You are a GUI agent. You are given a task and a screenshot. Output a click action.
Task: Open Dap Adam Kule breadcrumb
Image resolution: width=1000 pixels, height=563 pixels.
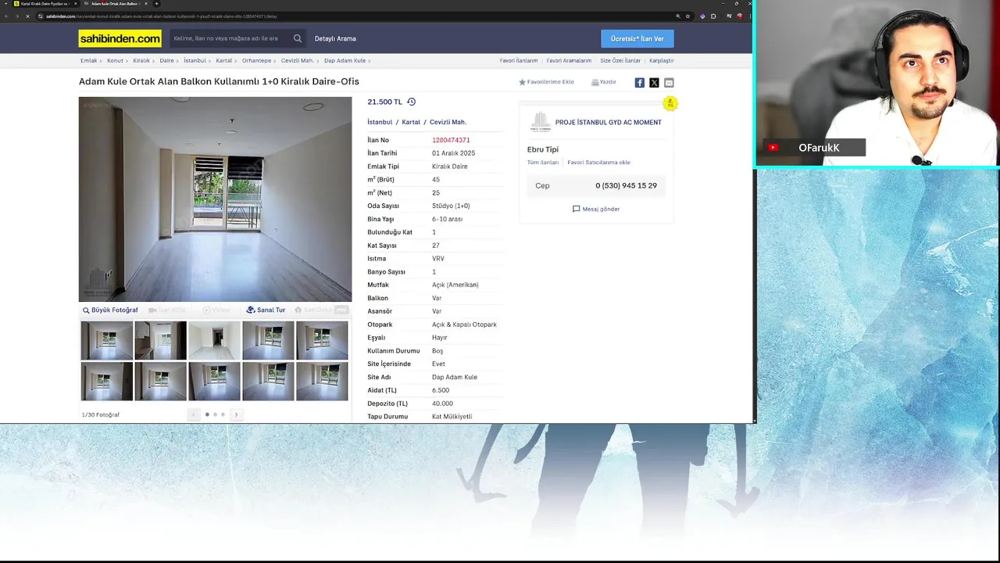(x=345, y=60)
